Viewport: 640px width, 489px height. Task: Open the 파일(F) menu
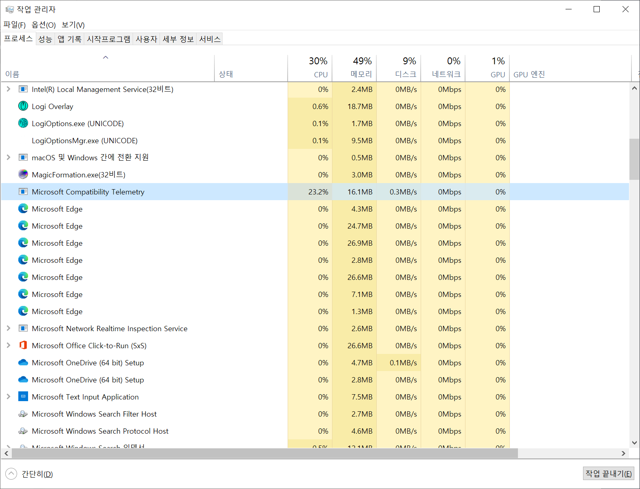click(x=15, y=25)
